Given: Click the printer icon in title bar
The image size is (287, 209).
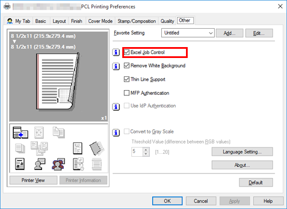Looking at the screenshot, I should point(7,6).
